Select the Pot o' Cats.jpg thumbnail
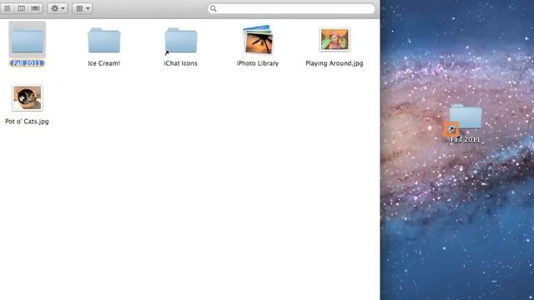 pos(28,98)
